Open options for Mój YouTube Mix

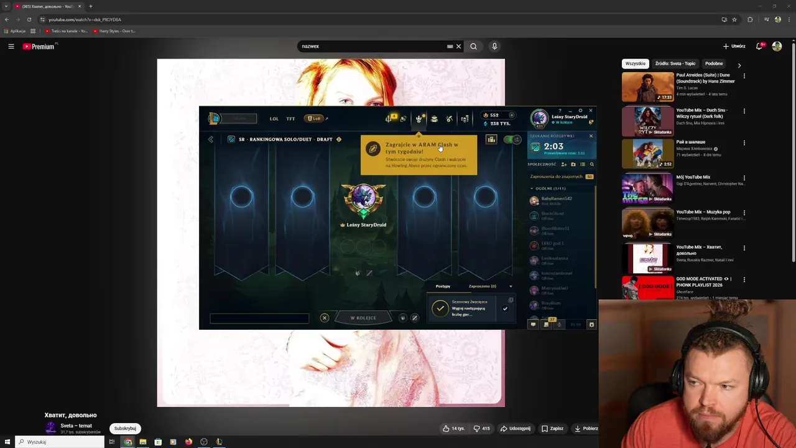[744, 178]
